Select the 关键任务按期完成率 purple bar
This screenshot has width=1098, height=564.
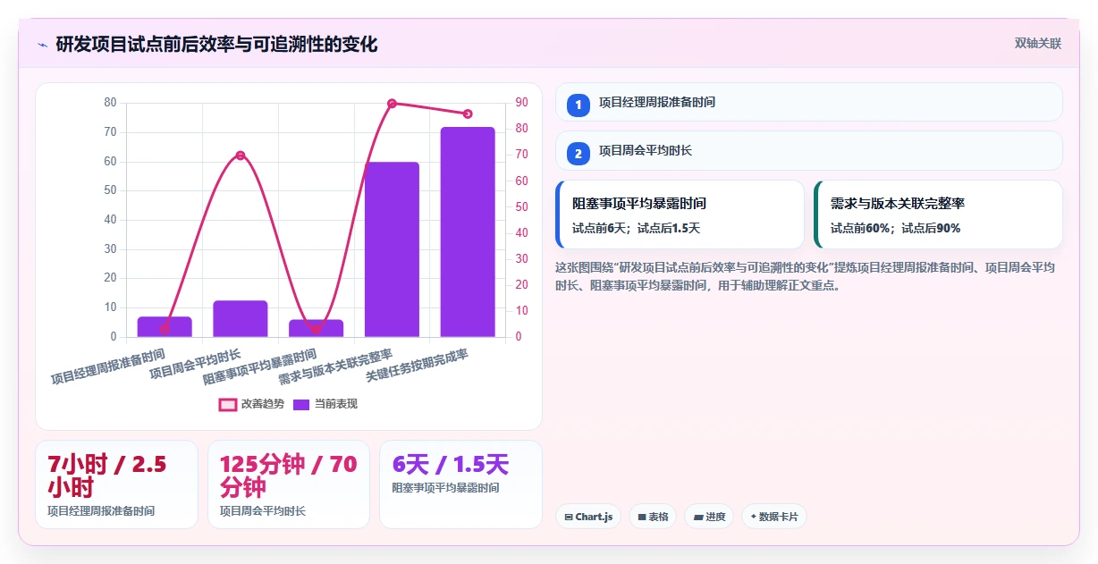coord(468,232)
